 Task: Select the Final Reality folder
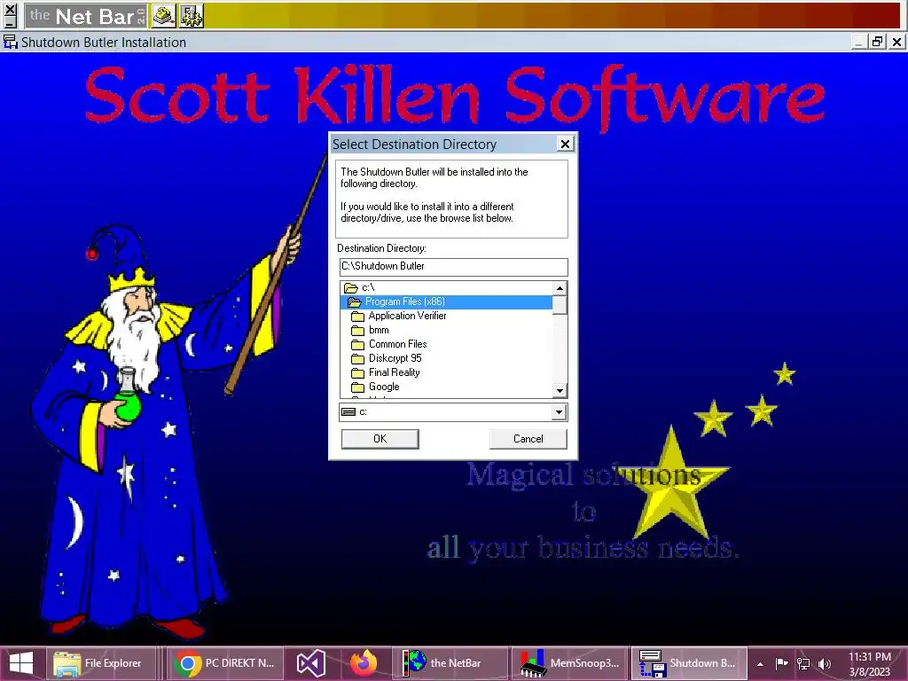click(x=446, y=372)
